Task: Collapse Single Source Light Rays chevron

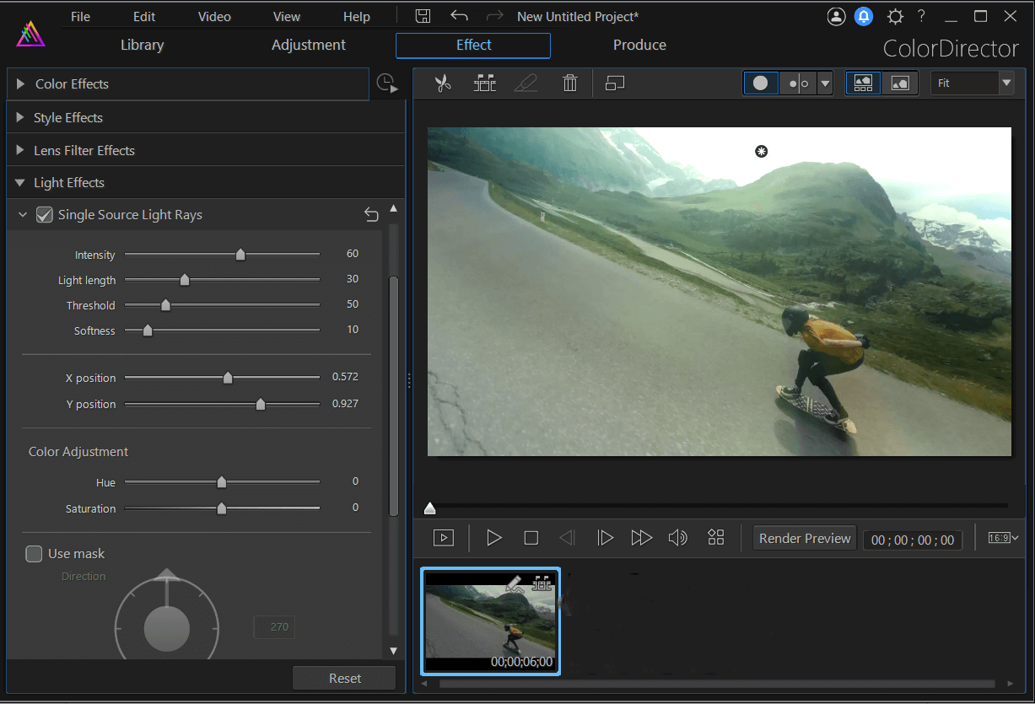Action: tap(23, 215)
